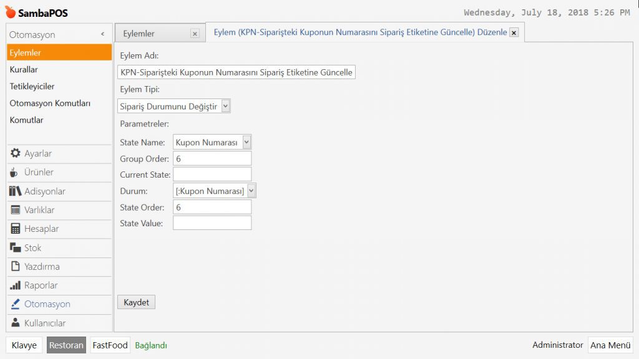
Task: Open Ürünler via its cup icon
Action: point(14,173)
